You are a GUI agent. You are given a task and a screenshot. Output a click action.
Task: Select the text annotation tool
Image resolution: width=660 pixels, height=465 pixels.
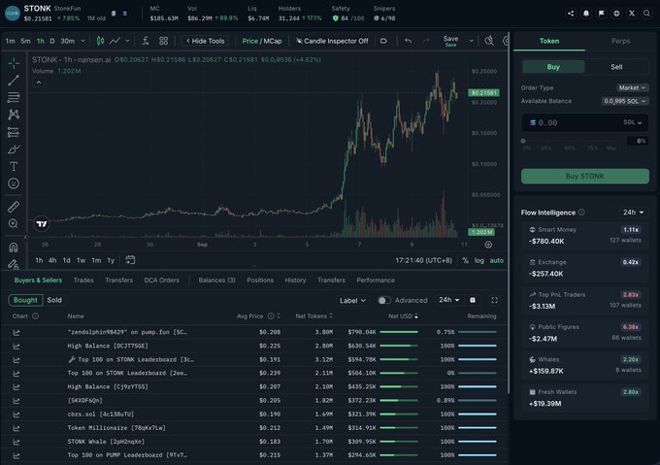pos(14,166)
